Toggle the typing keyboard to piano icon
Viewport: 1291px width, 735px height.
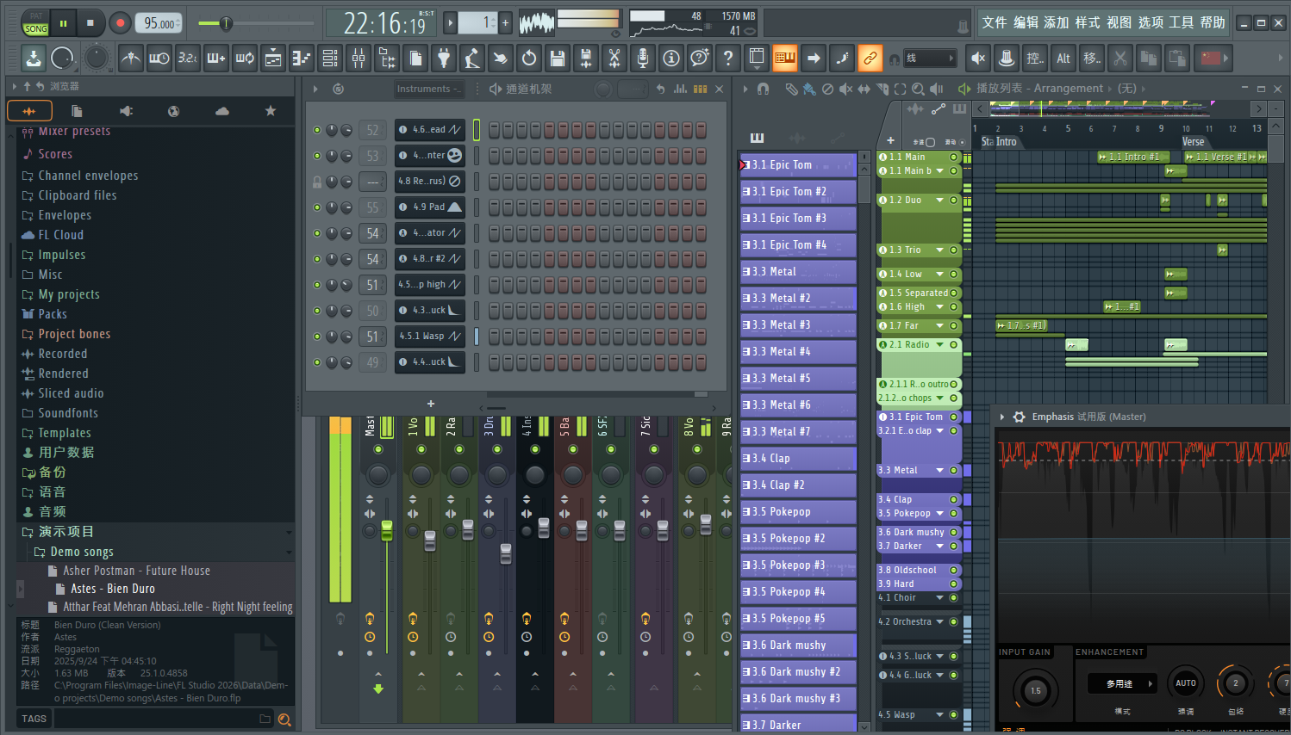[785, 59]
